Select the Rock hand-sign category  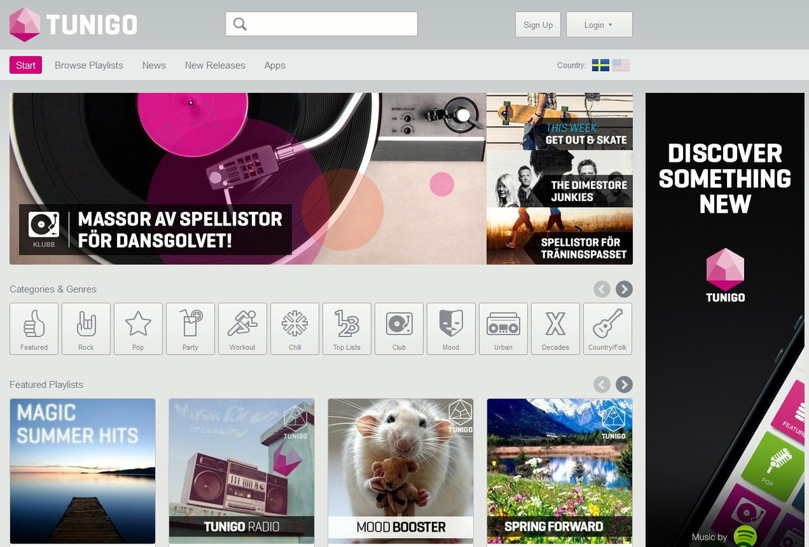(86, 329)
